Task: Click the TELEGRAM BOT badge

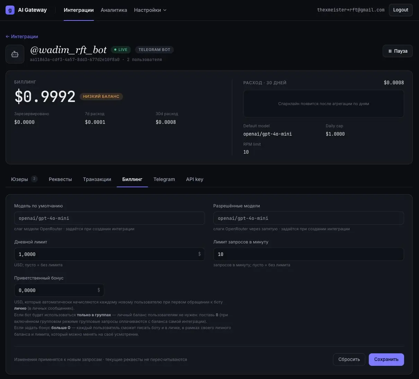Action: (154, 50)
